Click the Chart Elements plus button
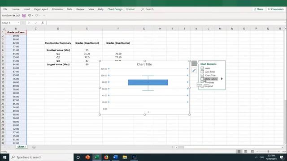287x161 pixels. click(x=194, y=64)
